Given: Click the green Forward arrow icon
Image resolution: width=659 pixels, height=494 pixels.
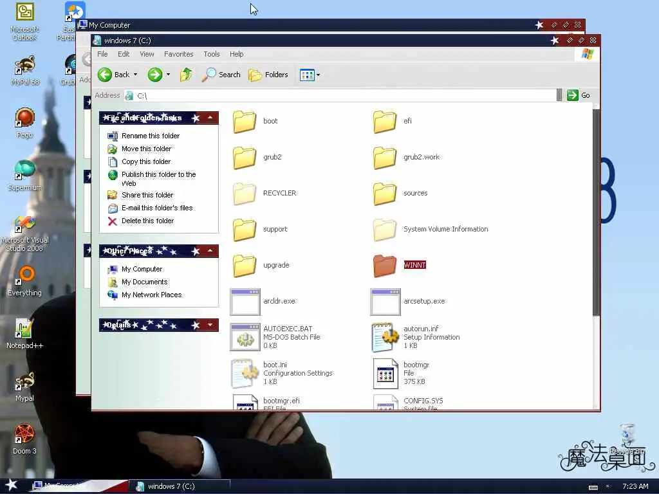Looking at the screenshot, I should [154, 75].
